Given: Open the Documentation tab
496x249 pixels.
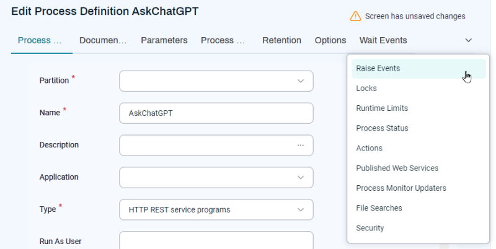Looking at the screenshot, I should click(x=103, y=40).
